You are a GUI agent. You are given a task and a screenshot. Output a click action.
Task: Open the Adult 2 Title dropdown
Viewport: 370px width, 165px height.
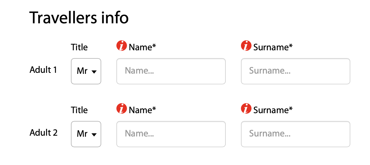pyautogui.click(x=86, y=134)
